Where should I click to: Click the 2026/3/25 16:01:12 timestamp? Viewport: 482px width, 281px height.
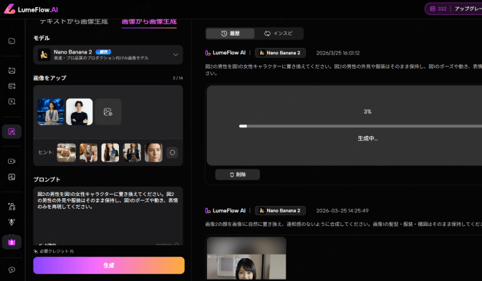pos(338,53)
